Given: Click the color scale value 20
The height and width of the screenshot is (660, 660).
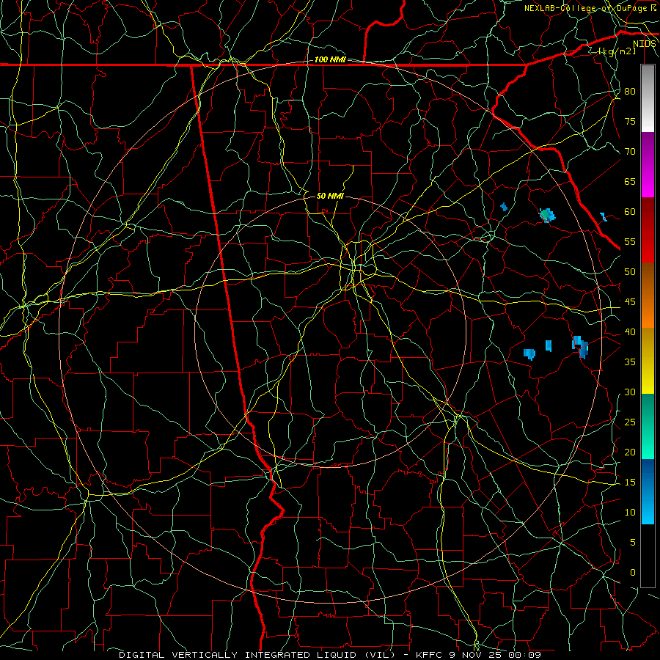Looking at the screenshot, I should [630, 452].
